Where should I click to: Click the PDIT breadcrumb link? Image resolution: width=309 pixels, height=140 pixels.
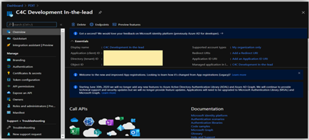click(32, 5)
